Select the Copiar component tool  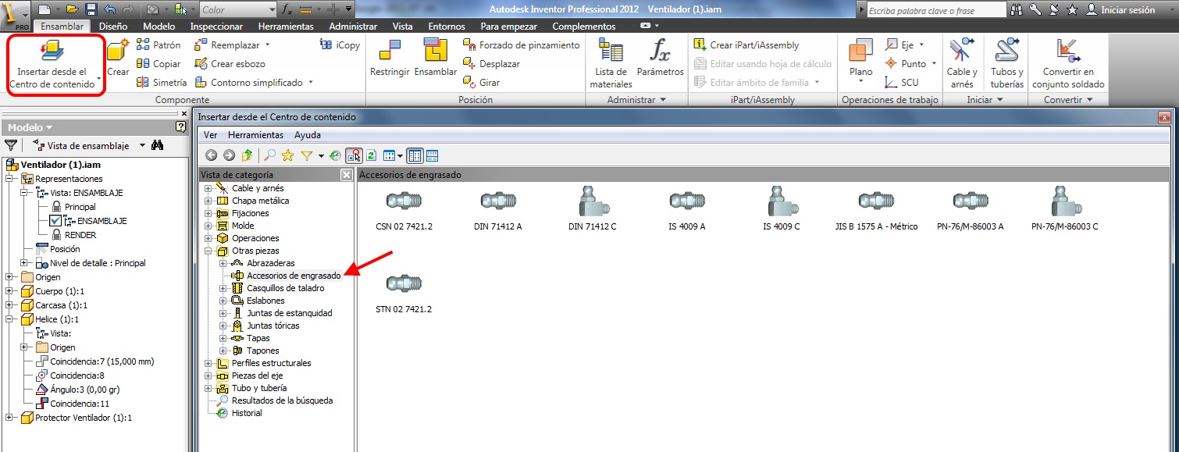[x=159, y=64]
